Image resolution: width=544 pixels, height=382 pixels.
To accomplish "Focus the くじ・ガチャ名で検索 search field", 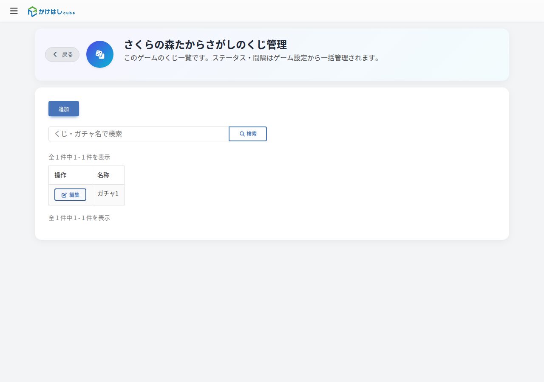I will point(139,134).
